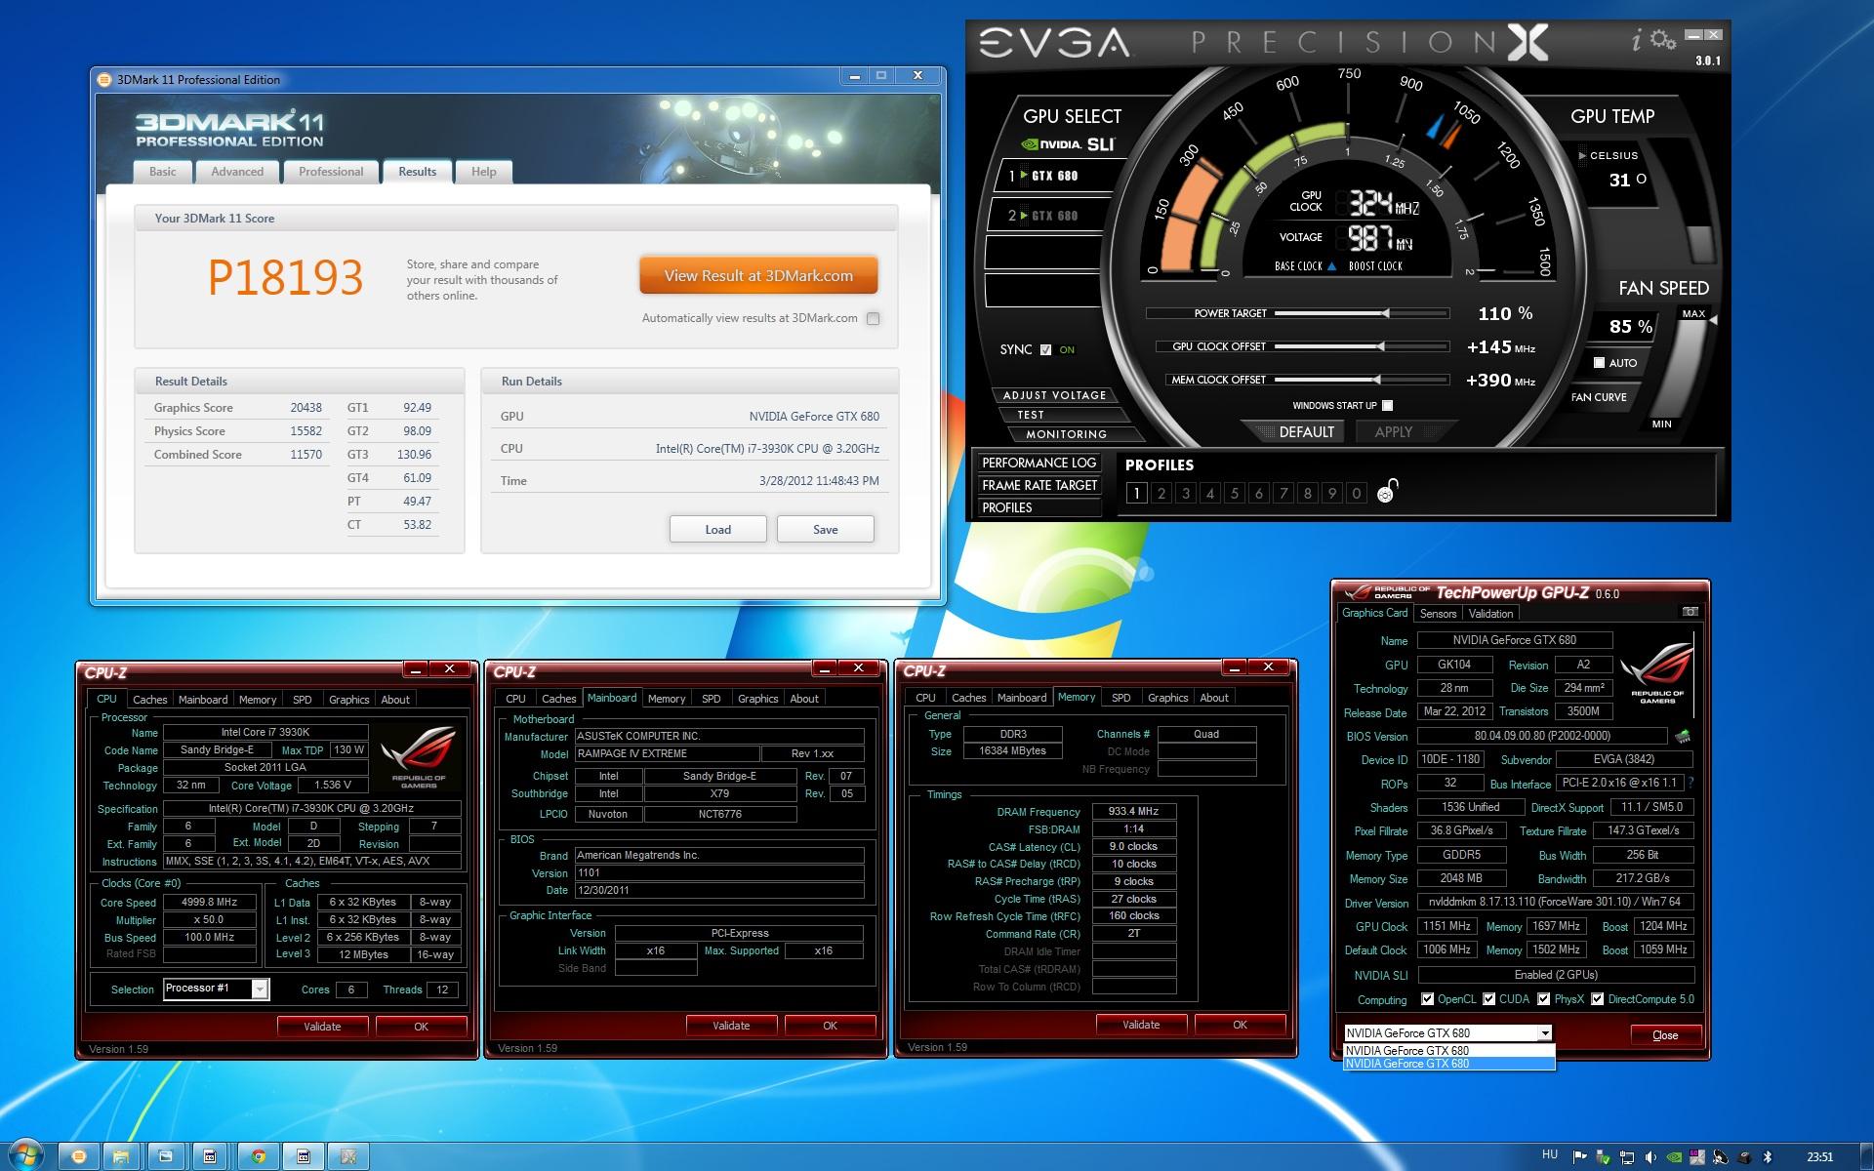Viewport: 1874px width, 1171px height.
Task: Click the profile lock icon in Precision X
Action: [x=1387, y=491]
